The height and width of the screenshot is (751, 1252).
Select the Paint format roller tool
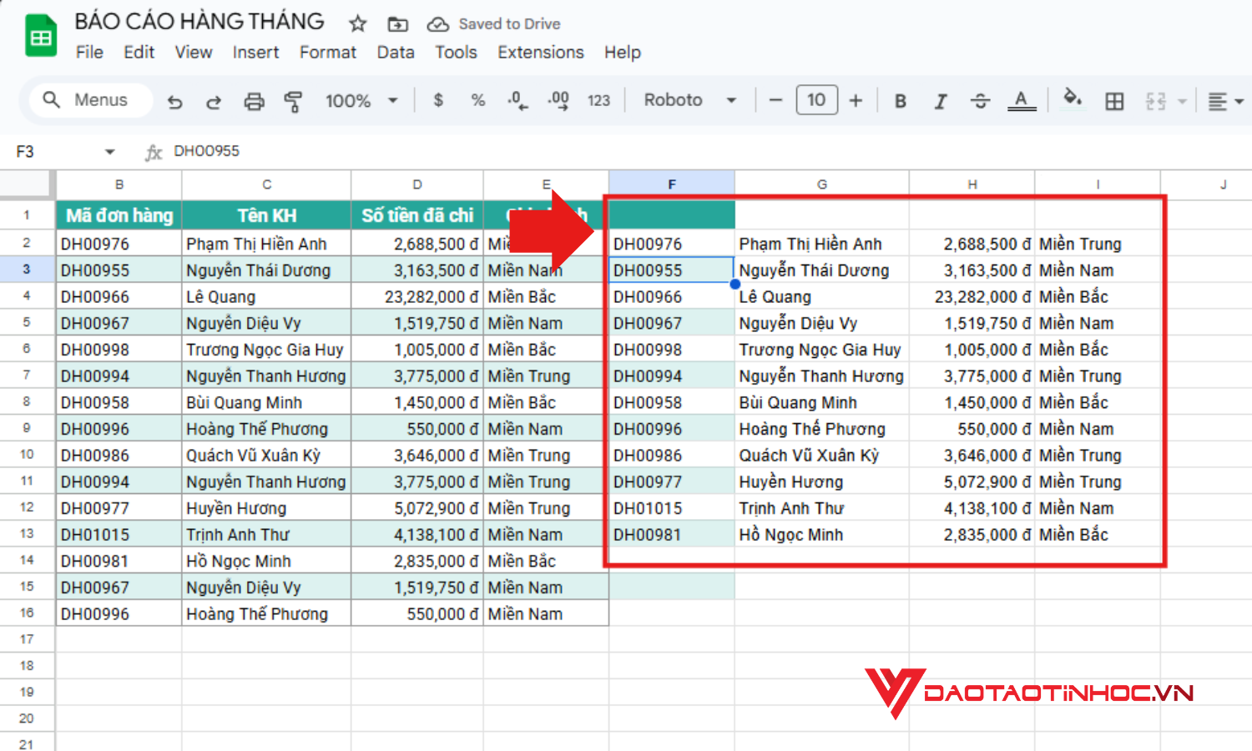point(293,101)
